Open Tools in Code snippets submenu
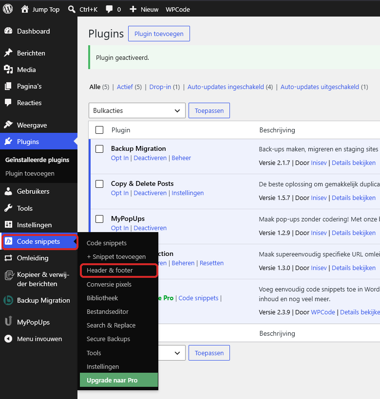Screen dimensions: 380x399 (x=94, y=353)
